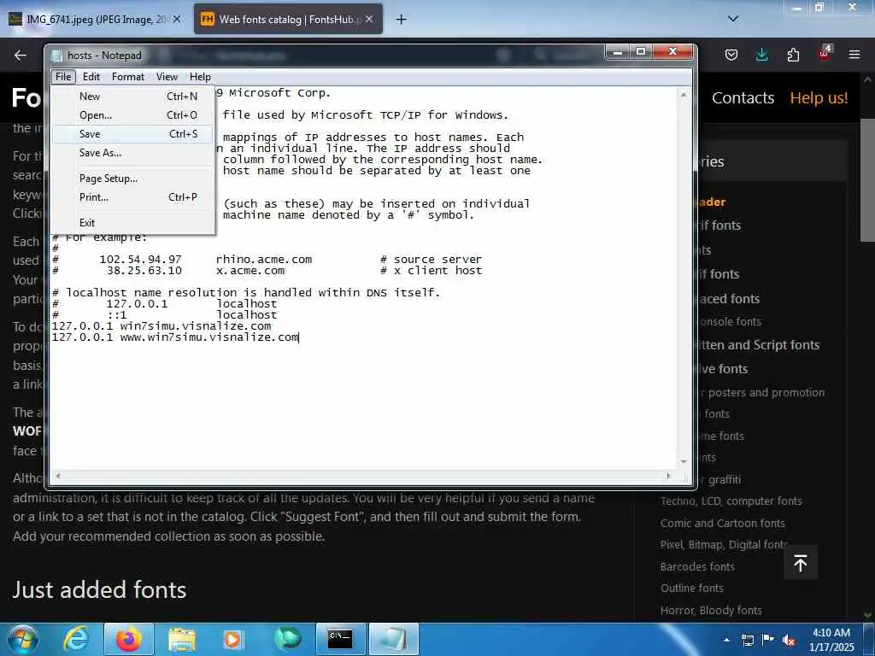Open the Edit menu in Notepad

(91, 77)
